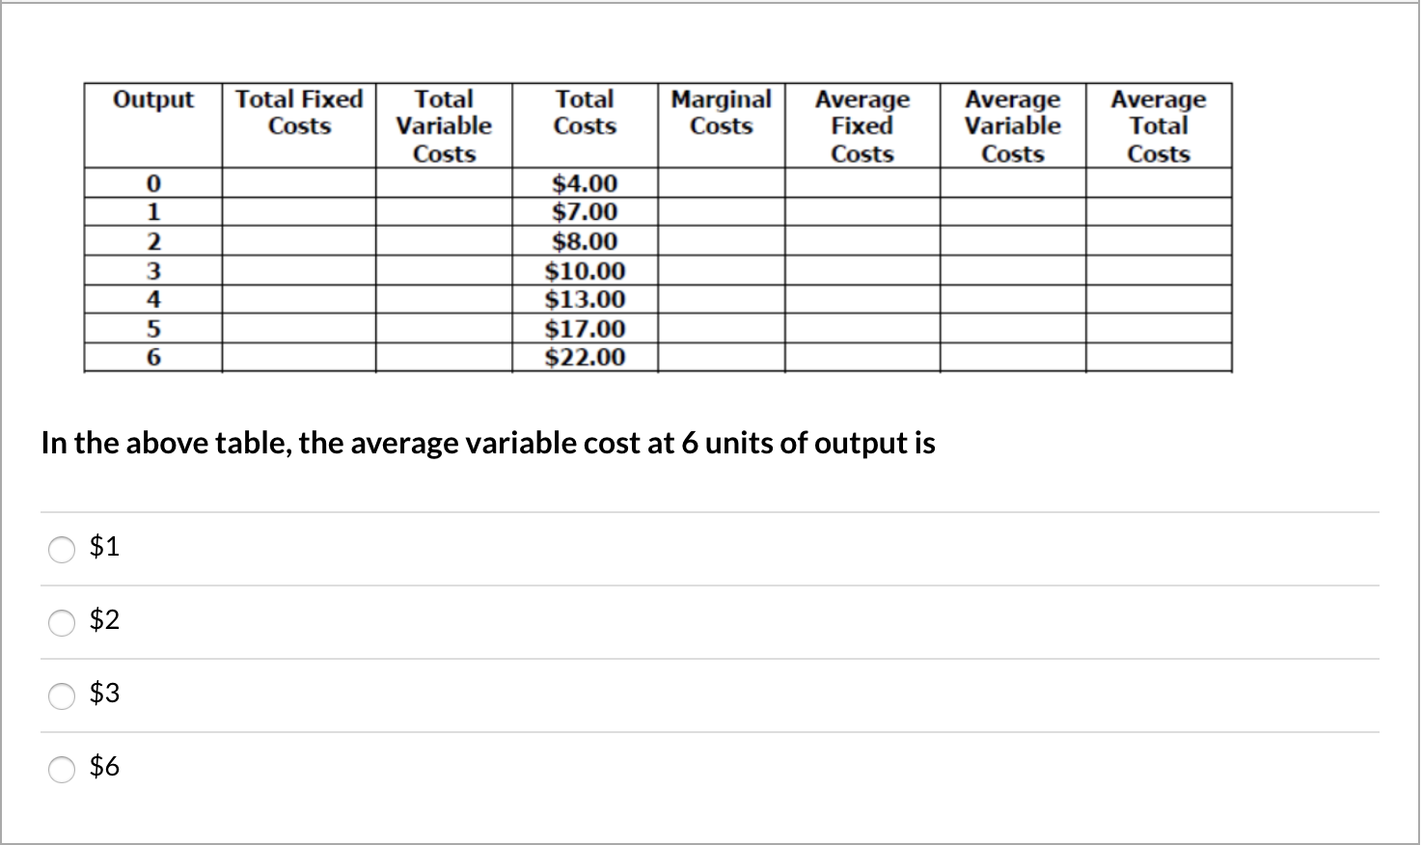Select the $2 answer option

point(62,622)
